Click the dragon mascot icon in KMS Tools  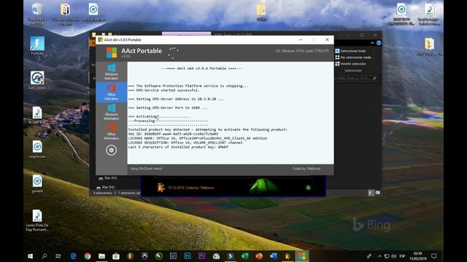(161, 187)
